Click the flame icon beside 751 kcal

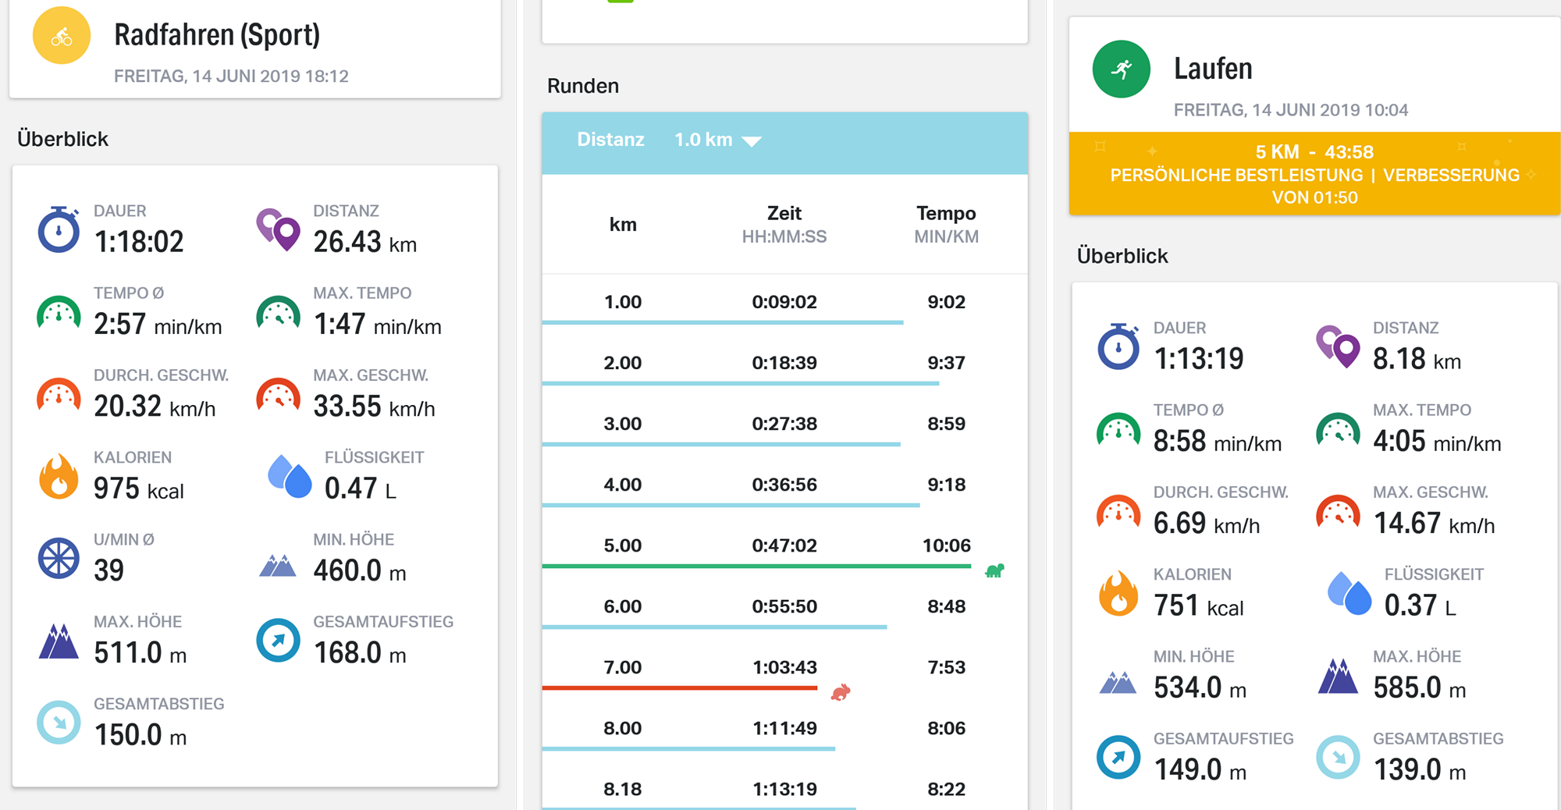click(x=1118, y=593)
